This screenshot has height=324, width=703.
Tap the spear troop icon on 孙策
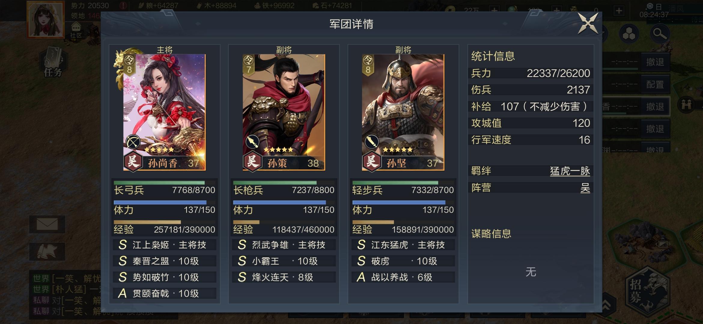[252, 142]
